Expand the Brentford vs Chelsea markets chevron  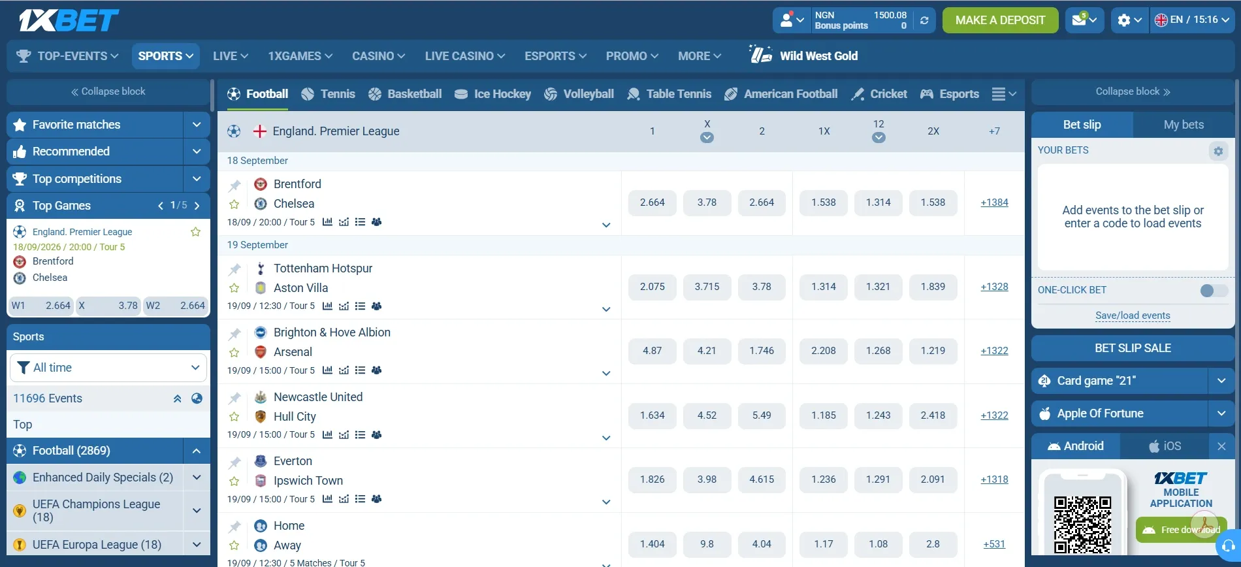coord(606,225)
